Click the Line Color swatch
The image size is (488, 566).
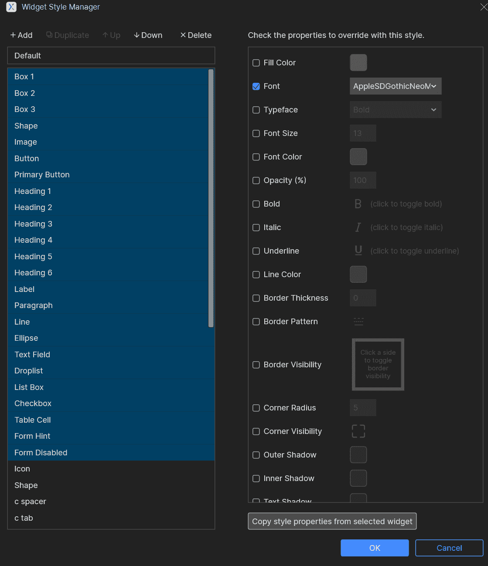point(358,275)
